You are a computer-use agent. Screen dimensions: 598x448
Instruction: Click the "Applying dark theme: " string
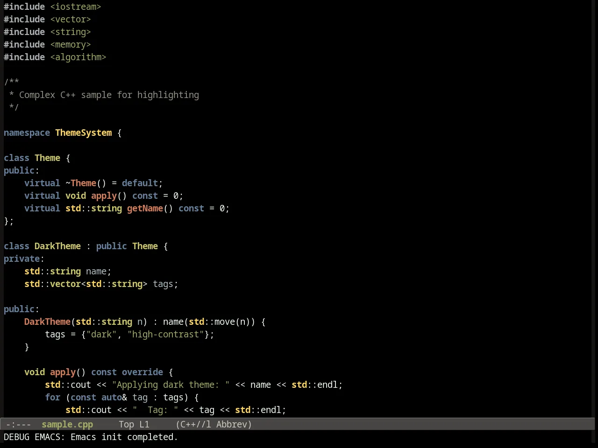point(171,385)
